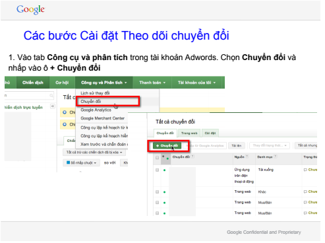This screenshot has width=325, height=243.
Task: Click the search magnifier icon in sidebar
Action: point(51,96)
